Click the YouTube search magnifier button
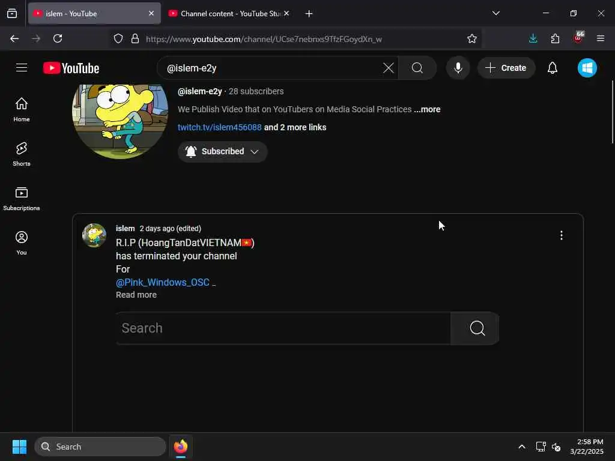This screenshot has height=461, width=615. (x=417, y=68)
